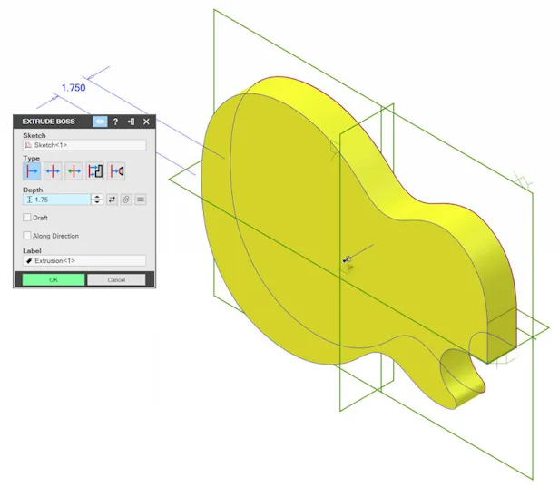This screenshot has width=559, height=487.
Task: Confirm the extrusion with OK
Action: coord(54,279)
